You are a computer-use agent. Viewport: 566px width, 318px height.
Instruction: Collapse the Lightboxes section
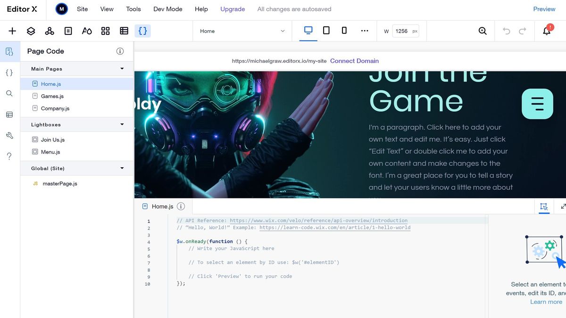click(x=122, y=124)
